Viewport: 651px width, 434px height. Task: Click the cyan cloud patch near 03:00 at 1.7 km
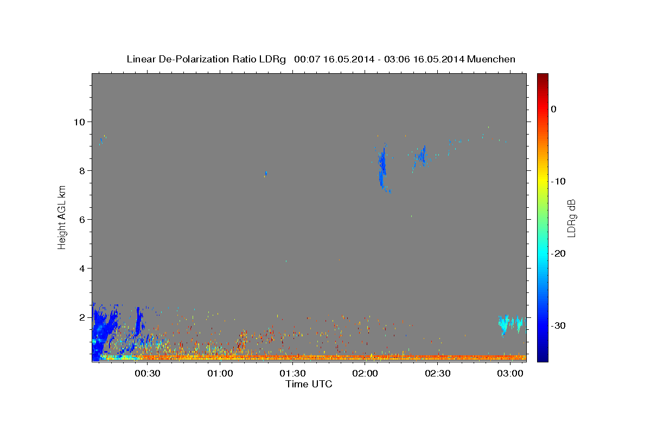(511, 324)
